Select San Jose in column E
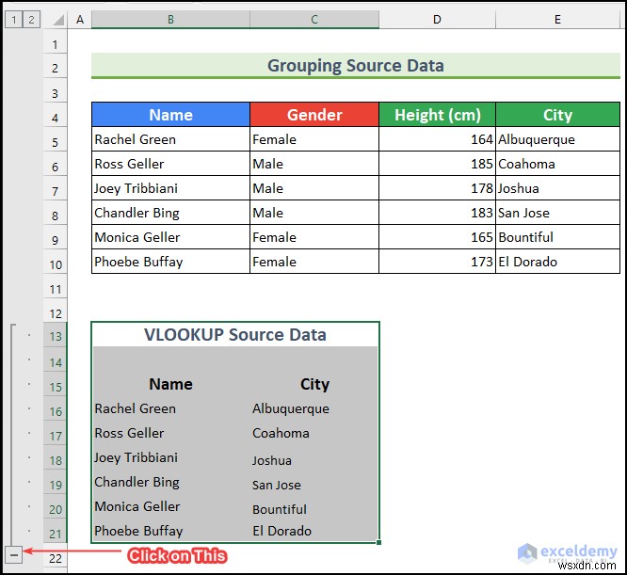Screen dimensions: 627x575 558,213
